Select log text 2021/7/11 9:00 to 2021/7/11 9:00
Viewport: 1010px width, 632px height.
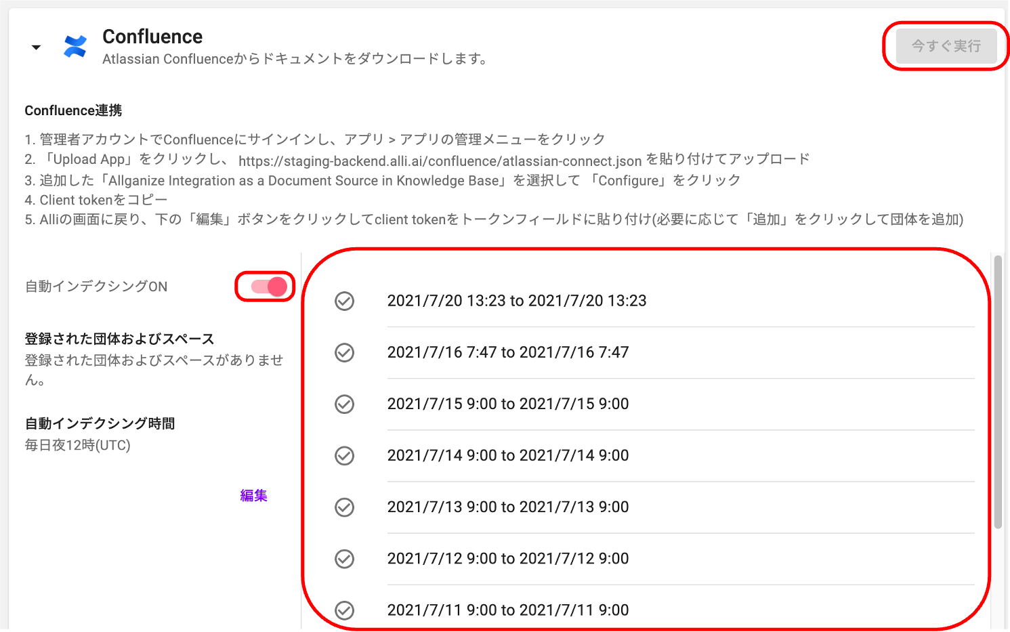pos(508,610)
